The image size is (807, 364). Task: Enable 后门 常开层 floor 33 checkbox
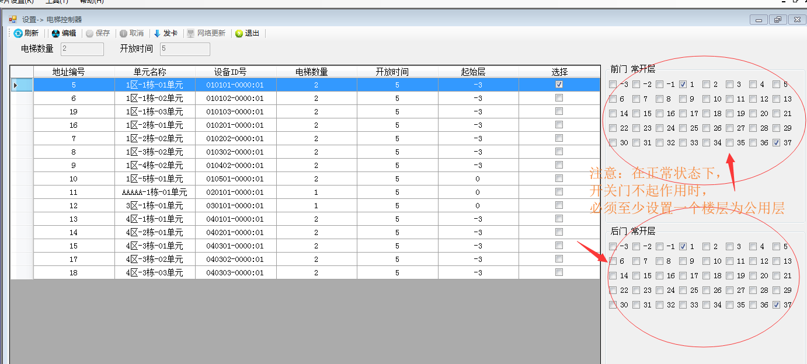coord(683,305)
